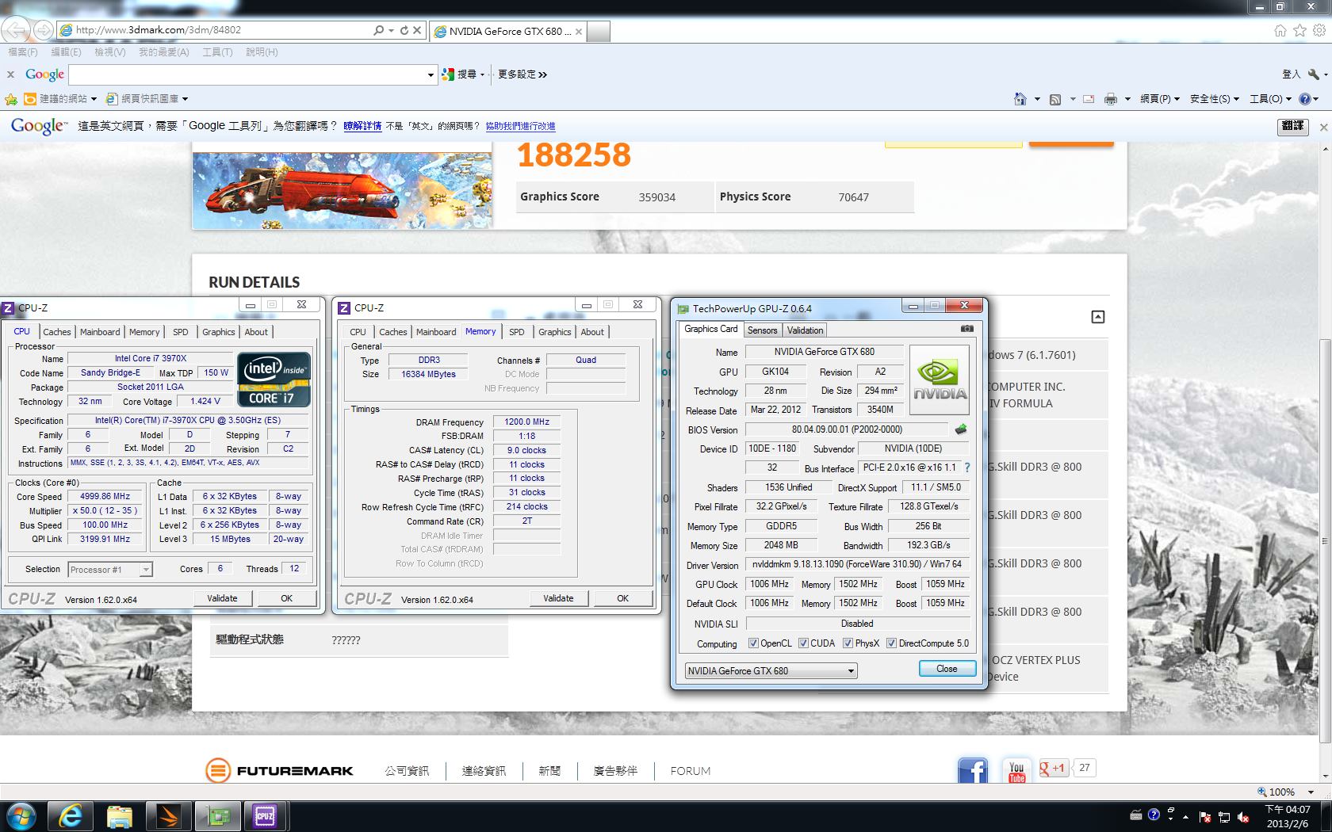This screenshot has width=1332, height=832.
Task: Open Internet Explorer from the taskbar
Action: point(71,816)
